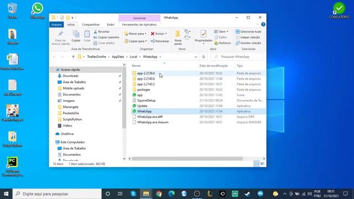Click Inverter seleção

coord(248,43)
